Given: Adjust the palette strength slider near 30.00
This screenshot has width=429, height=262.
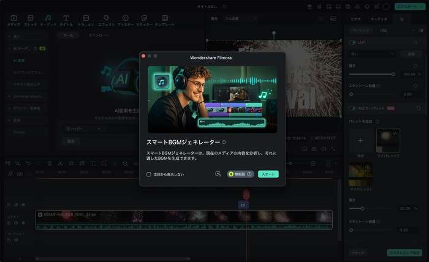Looking at the screenshot, I should coord(362,209).
